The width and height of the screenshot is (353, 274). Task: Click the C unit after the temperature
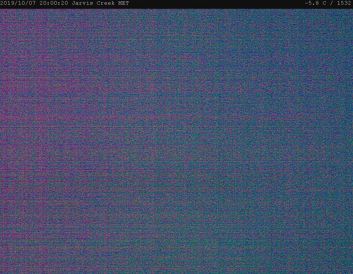pyautogui.click(x=324, y=3)
